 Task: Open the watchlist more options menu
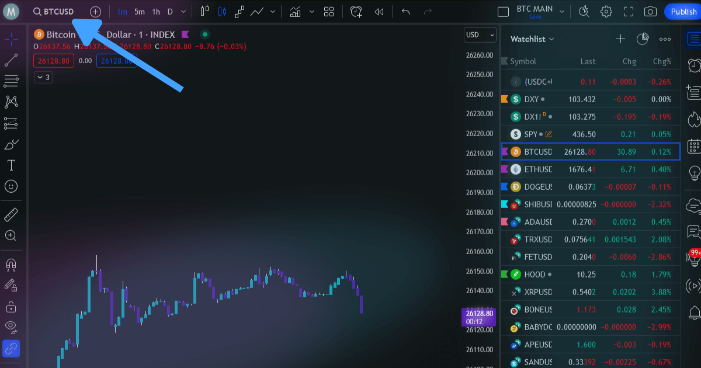click(665, 39)
